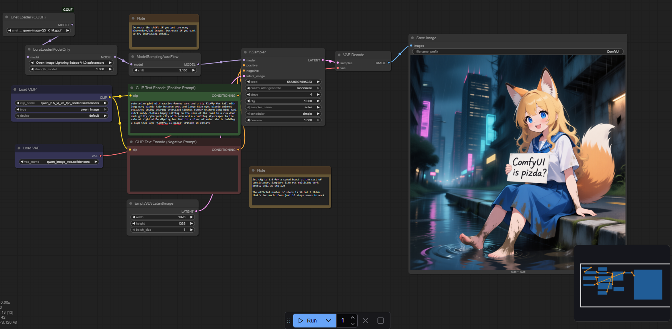This screenshot has width=672, height=329.
Task: Increase height with its right arrow
Action: coord(192,223)
